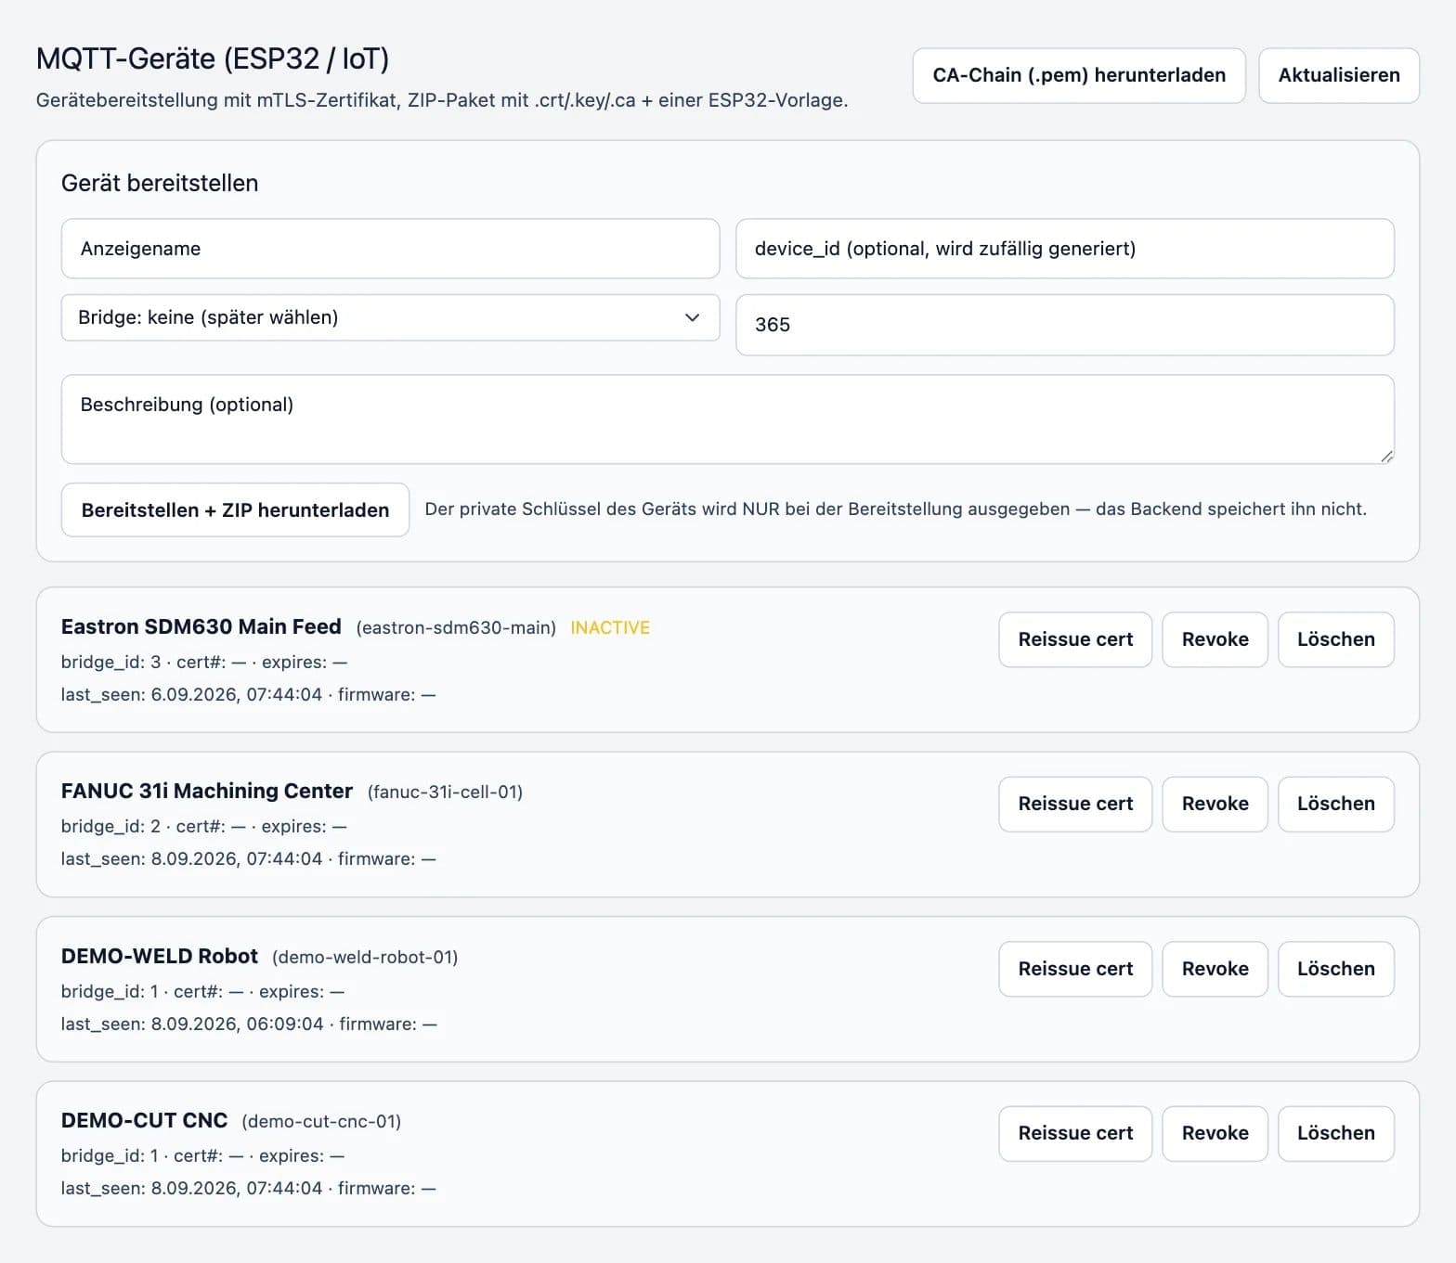Click the Beschreibung description textarea
This screenshot has height=1263, width=1456.
tap(727, 419)
